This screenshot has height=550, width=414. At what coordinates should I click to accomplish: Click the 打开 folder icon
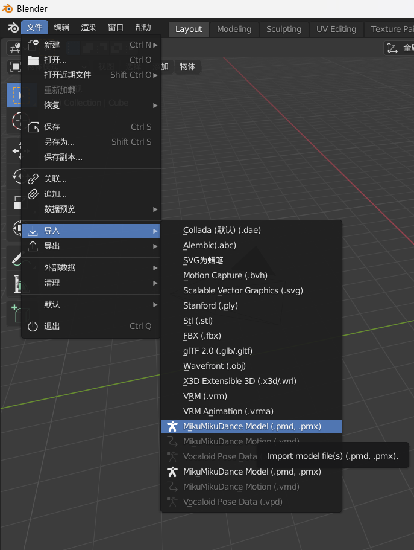click(33, 60)
